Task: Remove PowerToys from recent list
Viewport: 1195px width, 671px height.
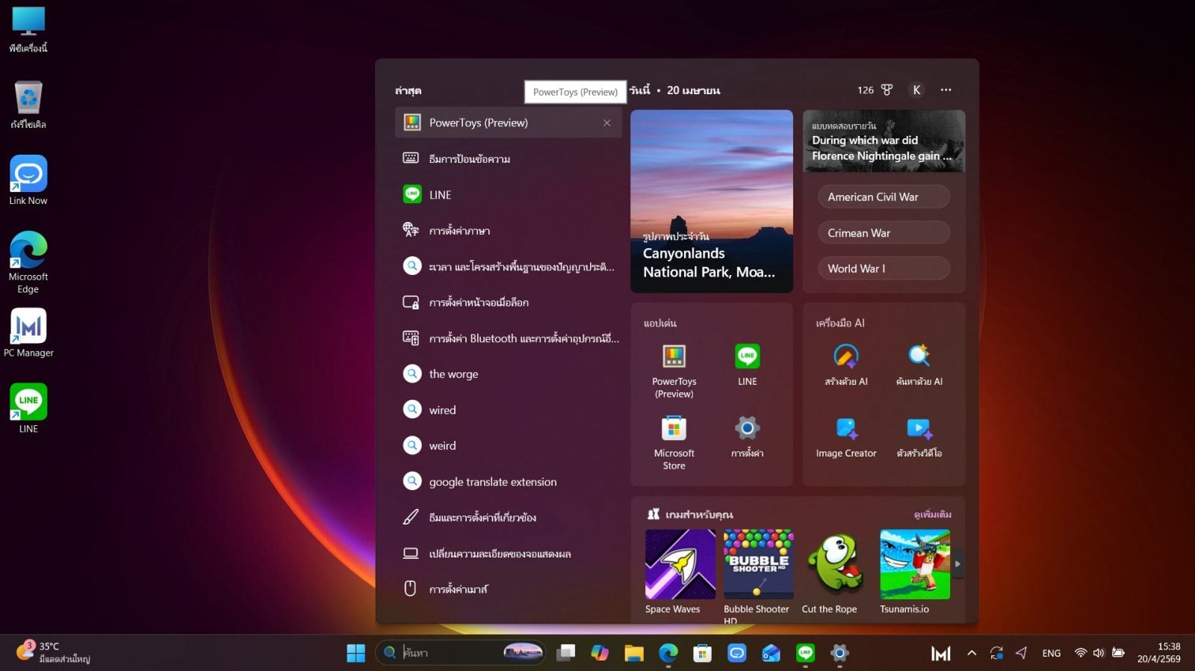Action: 606,123
